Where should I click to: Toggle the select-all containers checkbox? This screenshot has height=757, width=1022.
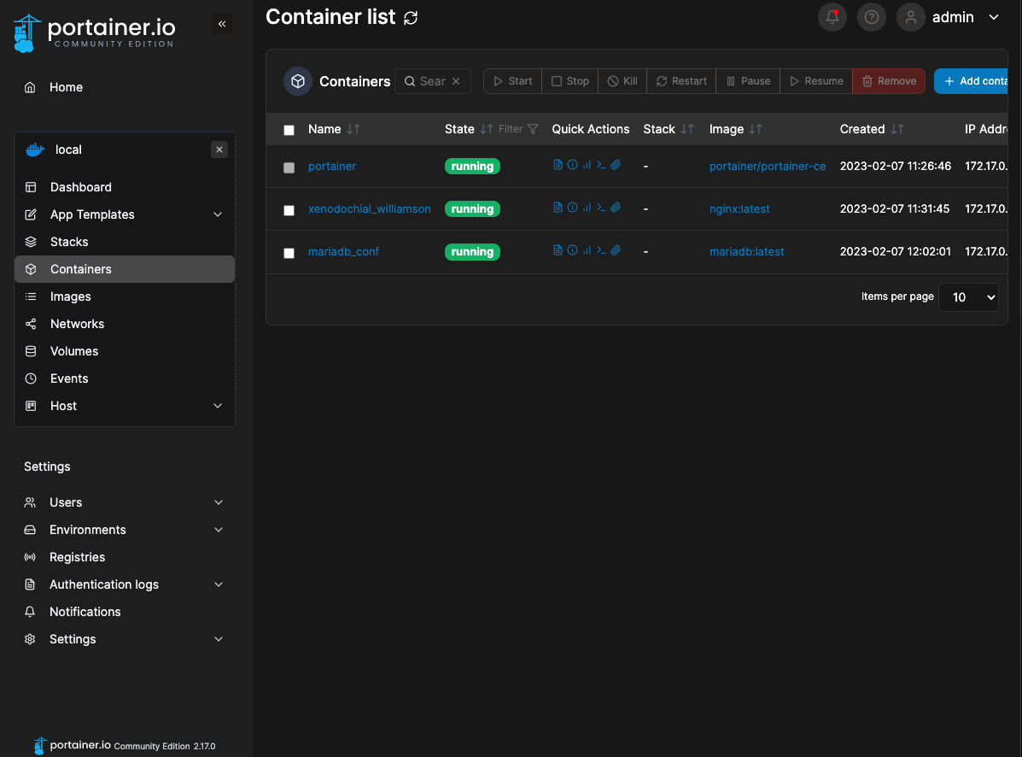289,130
